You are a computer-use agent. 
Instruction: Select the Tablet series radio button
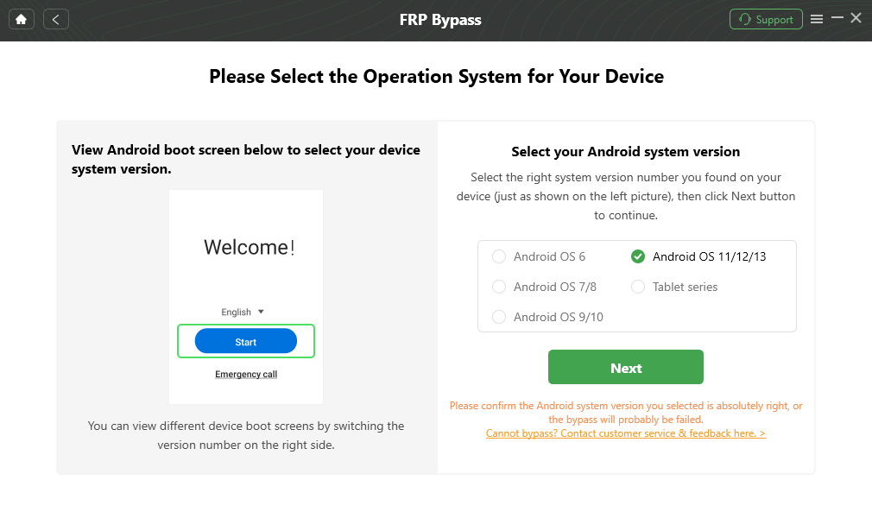[637, 287]
